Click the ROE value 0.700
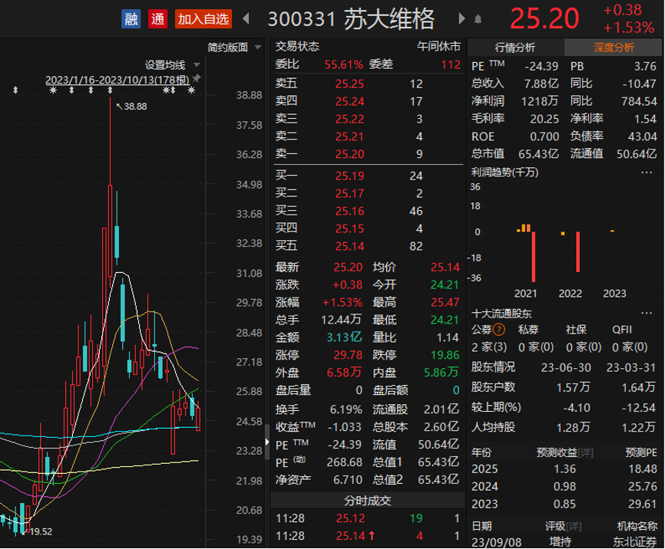 [544, 136]
